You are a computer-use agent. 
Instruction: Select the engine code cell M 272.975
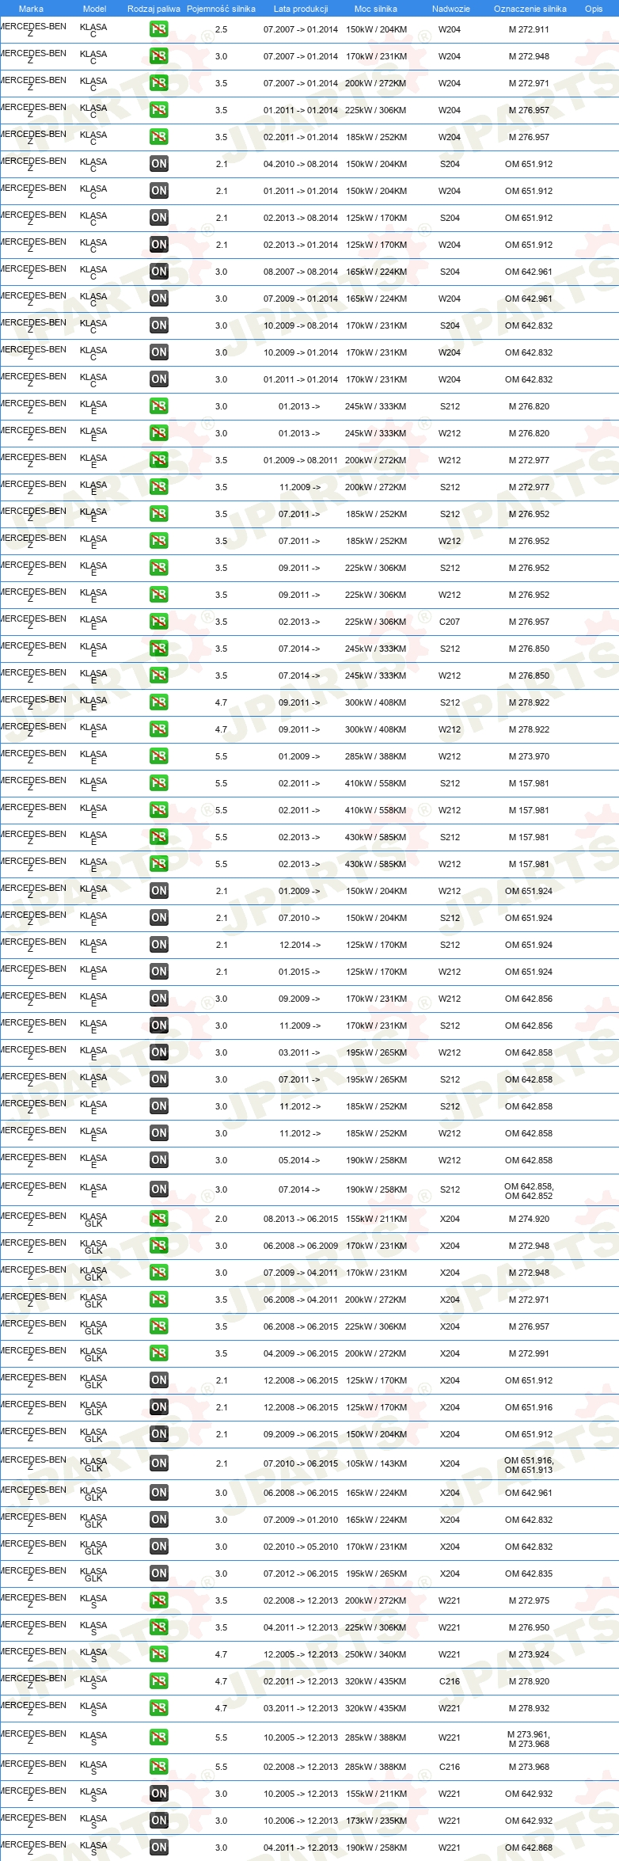pyautogui.click(x=529, y=1600)
